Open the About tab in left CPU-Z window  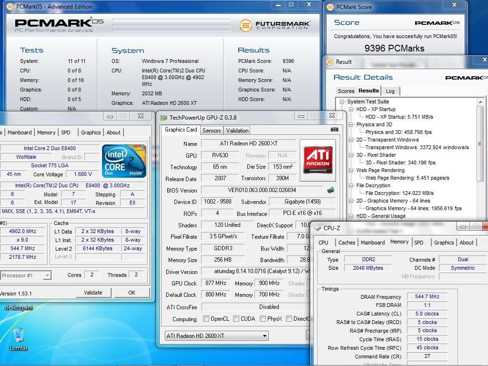click(x=113, y=132)
